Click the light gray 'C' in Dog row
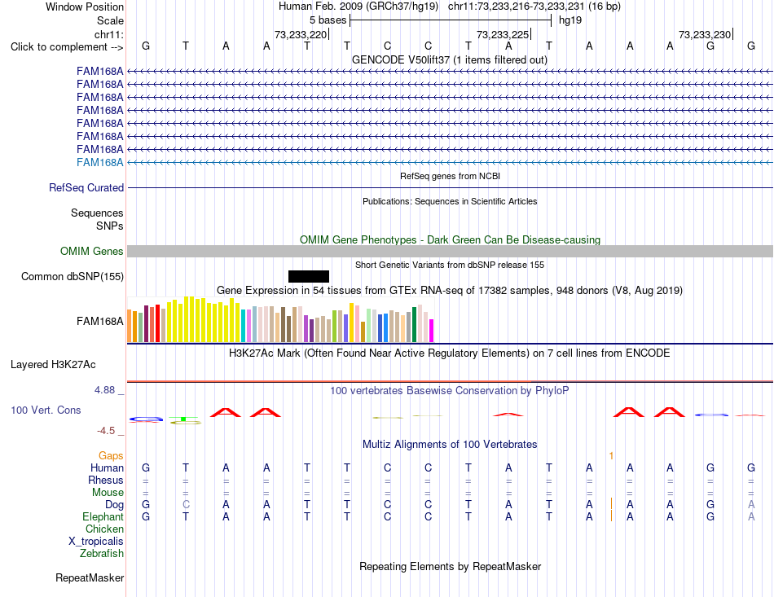774x597 pixels. point(186,505)
